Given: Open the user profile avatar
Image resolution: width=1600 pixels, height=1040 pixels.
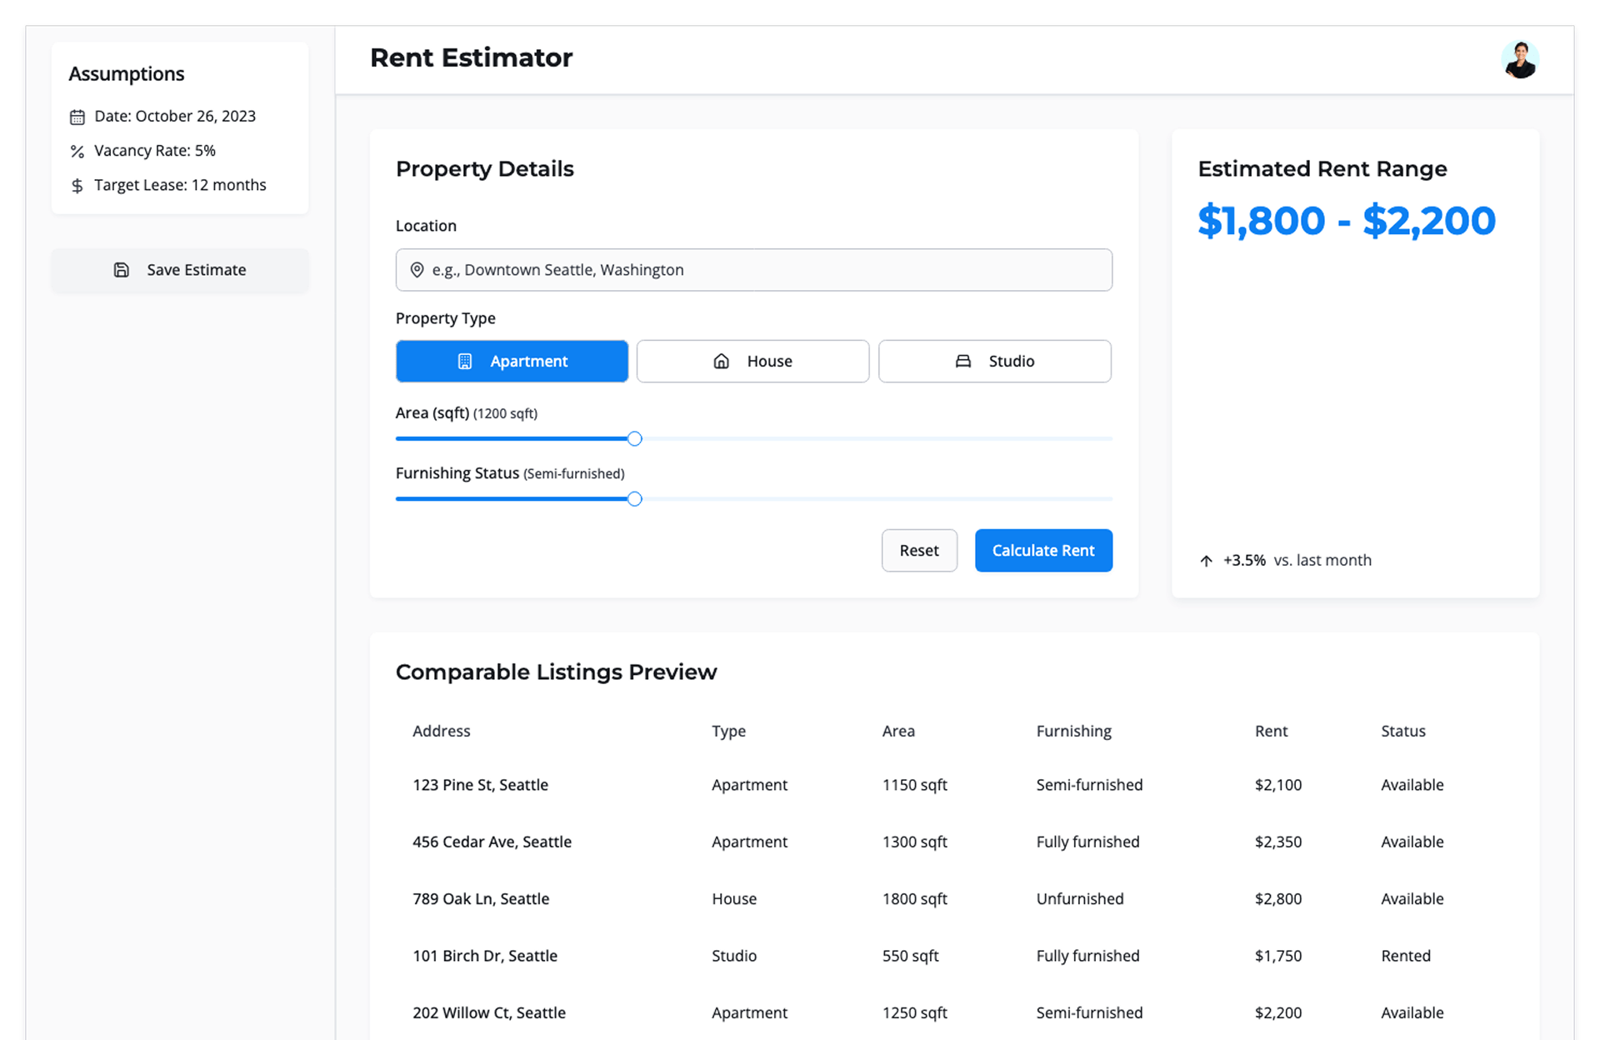Looking at the screenshot, I should [1520, 60].
